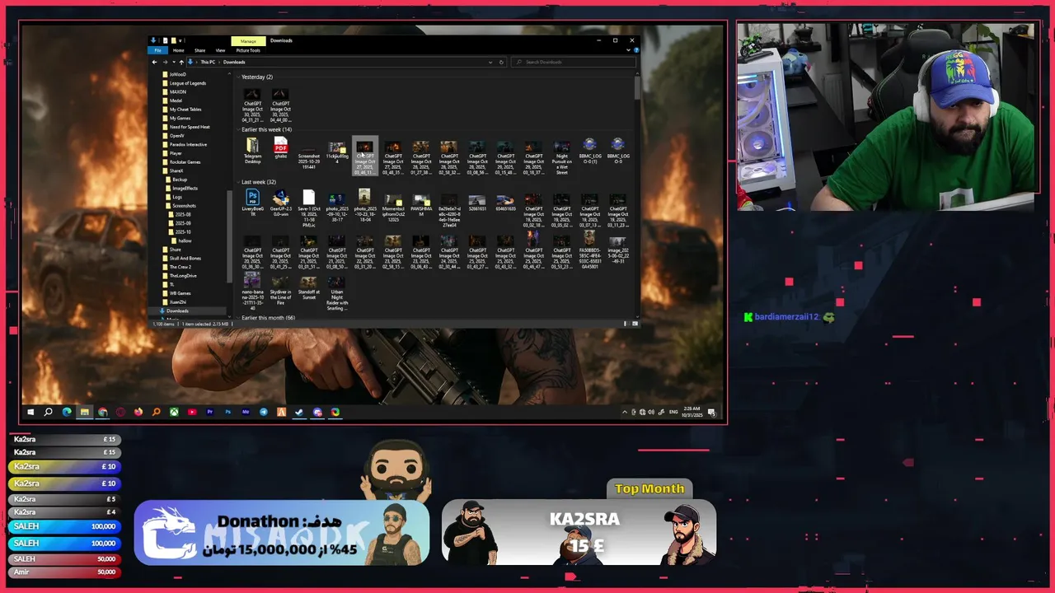1055x593 pixels.
Task: Select the BBMC_LOGO-0 (1) file
Action: 589,152
